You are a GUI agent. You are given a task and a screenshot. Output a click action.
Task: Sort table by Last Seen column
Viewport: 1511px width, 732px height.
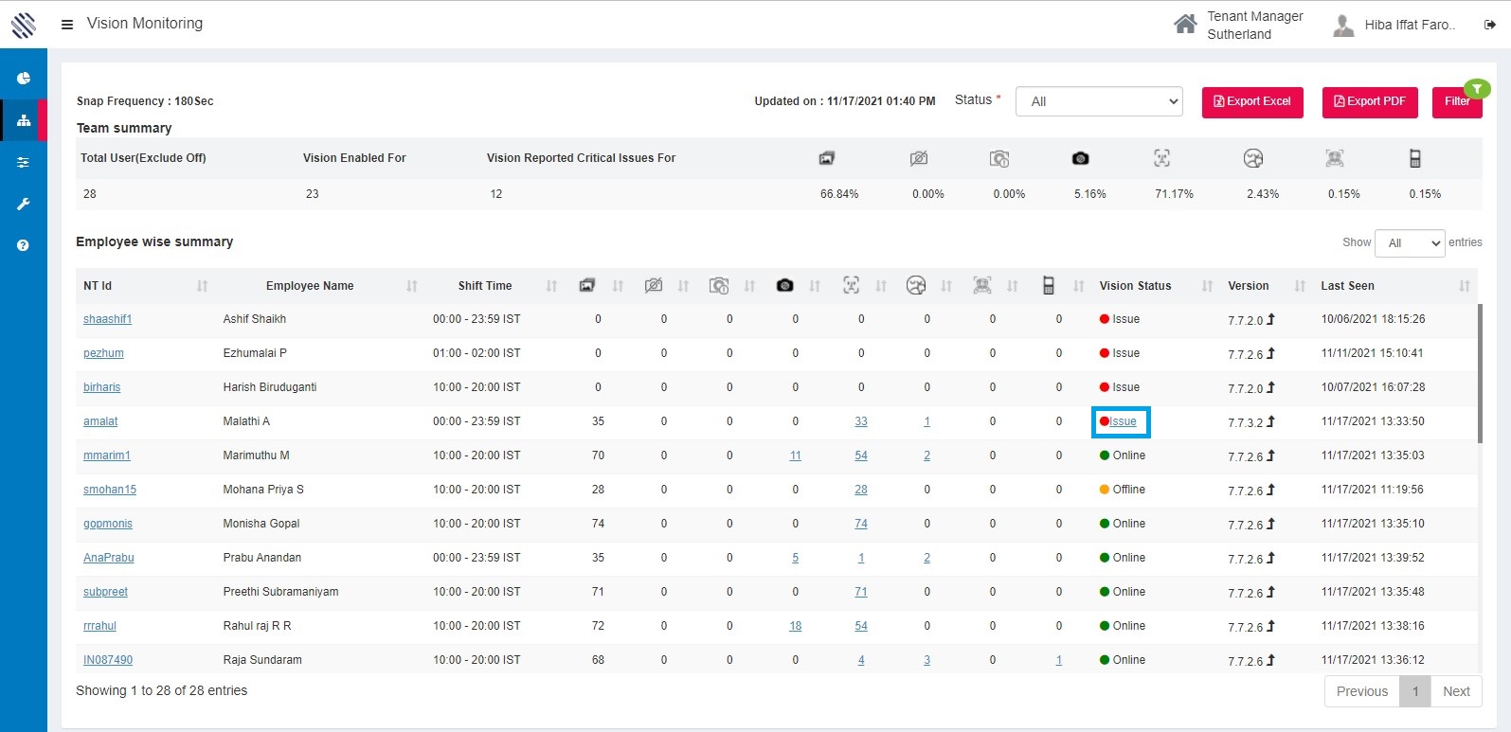[x=1347, y=286]
